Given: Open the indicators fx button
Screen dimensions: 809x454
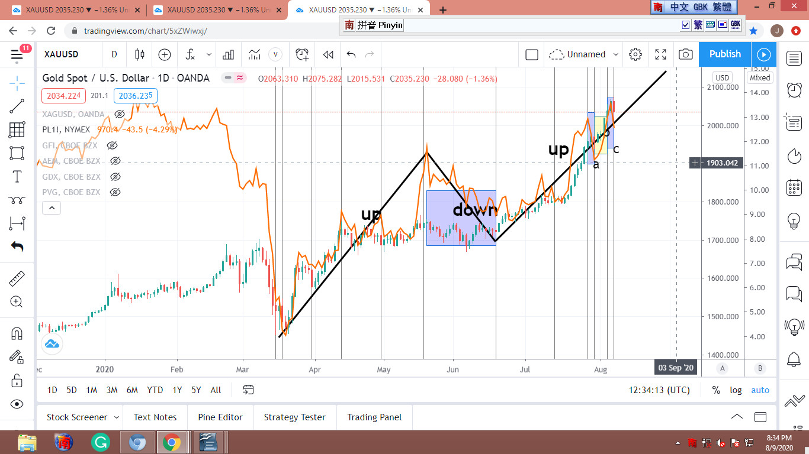Looking at the screenshot, I should (x=190, y=54).
